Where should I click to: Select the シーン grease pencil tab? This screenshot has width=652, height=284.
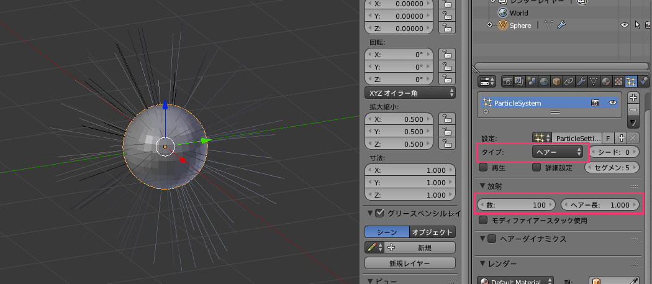coord(387,232)
